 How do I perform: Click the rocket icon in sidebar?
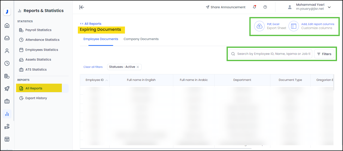(7, 89)
